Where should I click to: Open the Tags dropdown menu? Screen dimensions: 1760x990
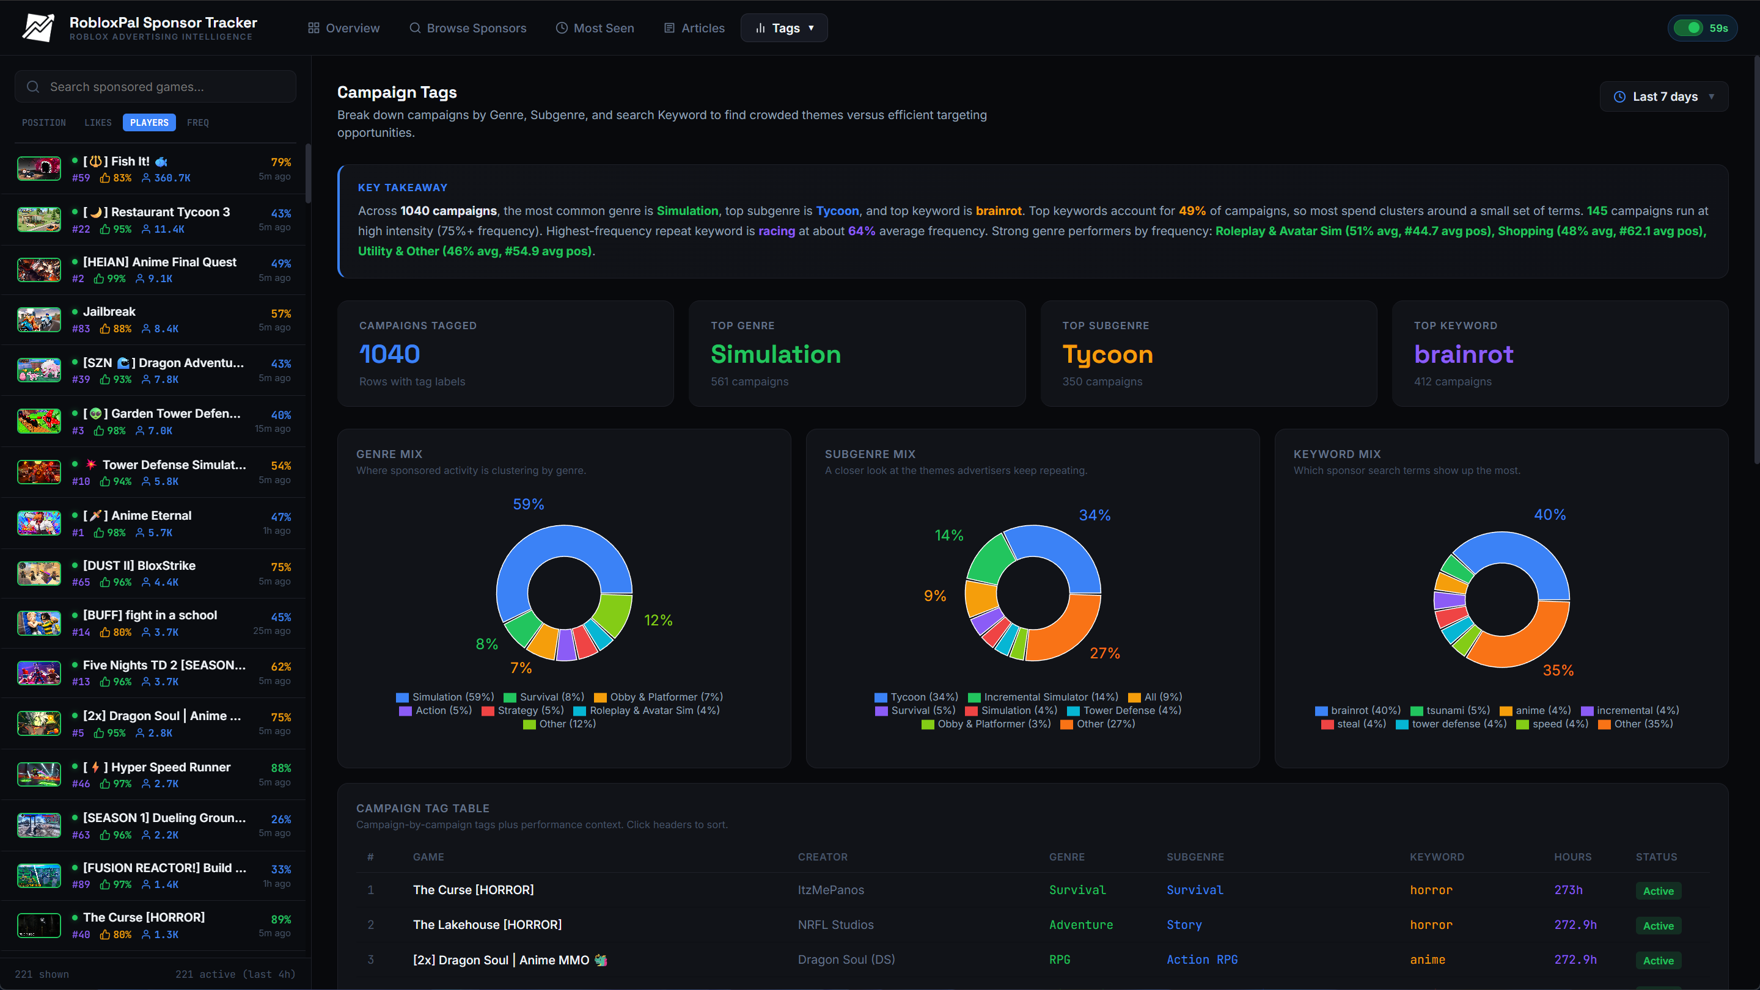pyautogui.click(x=783, y=28)
